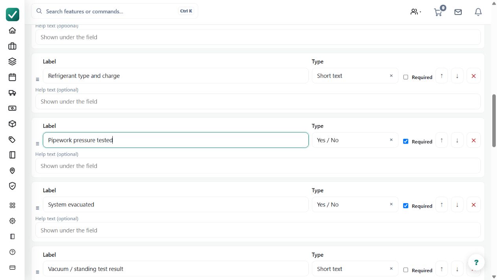Click help text field under Refrigerant row

pos(258,102)
